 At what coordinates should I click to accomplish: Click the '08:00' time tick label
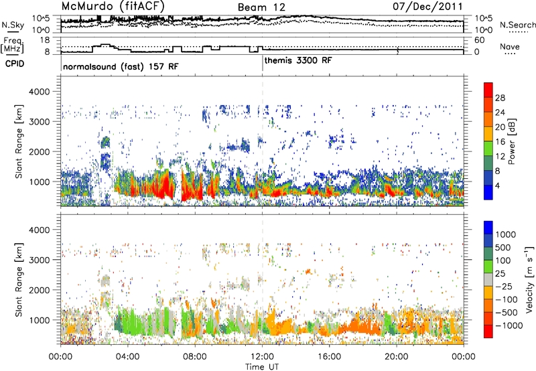pyautogui.click(x=195, y=357)
